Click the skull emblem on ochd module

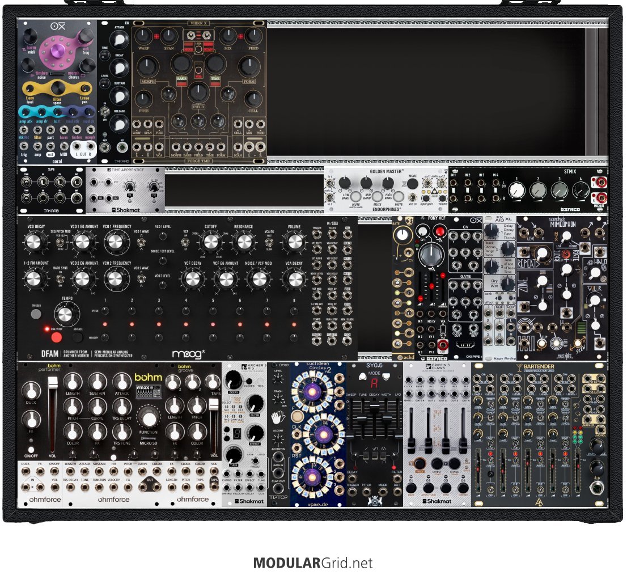point(409,221)
